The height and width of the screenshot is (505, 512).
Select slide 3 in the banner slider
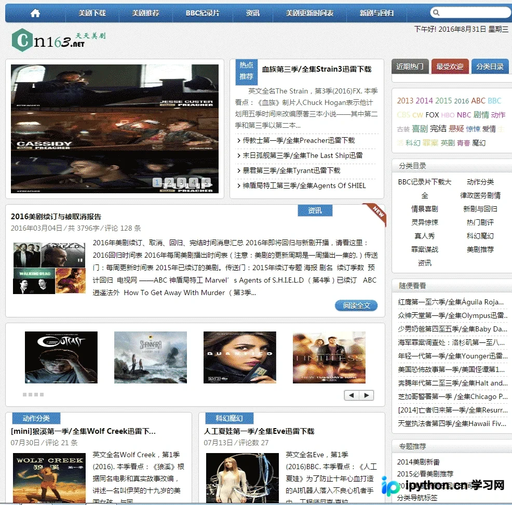[182, 182]
